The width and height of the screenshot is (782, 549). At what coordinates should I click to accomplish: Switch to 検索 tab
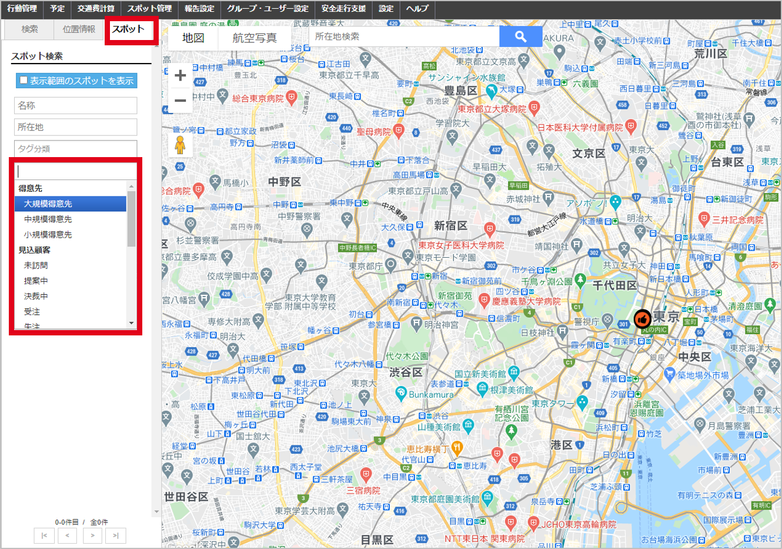coord(29,29)
